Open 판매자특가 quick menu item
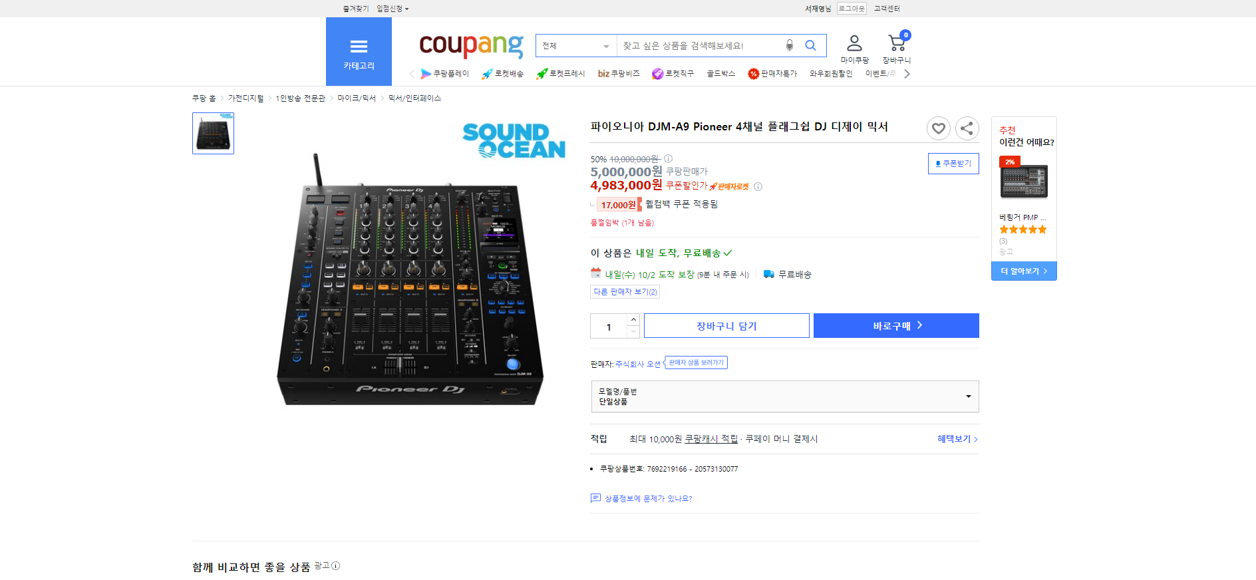The image size is (1256, 580). 772,74
